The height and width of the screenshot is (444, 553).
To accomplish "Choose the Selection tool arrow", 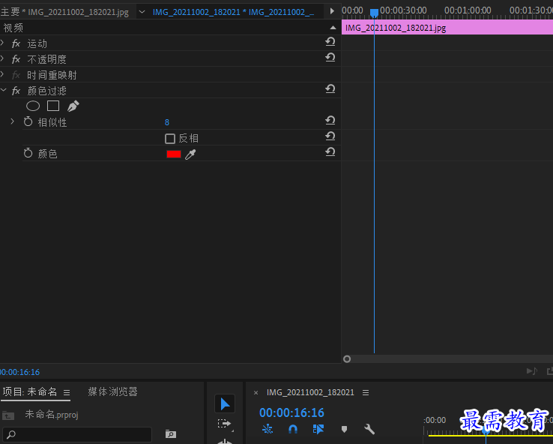I will [x=225, y=403].
